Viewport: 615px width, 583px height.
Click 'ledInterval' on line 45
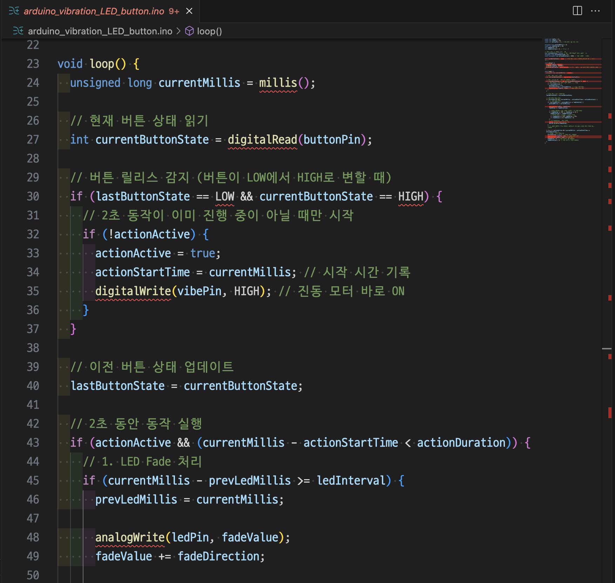click(351, 481)
